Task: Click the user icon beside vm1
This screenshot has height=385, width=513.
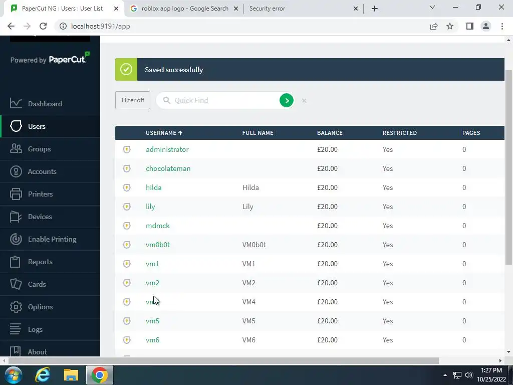Action: 127,264
